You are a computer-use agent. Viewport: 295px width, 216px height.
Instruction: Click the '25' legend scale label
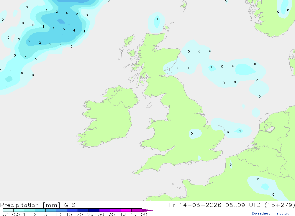click(x=91, y=214)
